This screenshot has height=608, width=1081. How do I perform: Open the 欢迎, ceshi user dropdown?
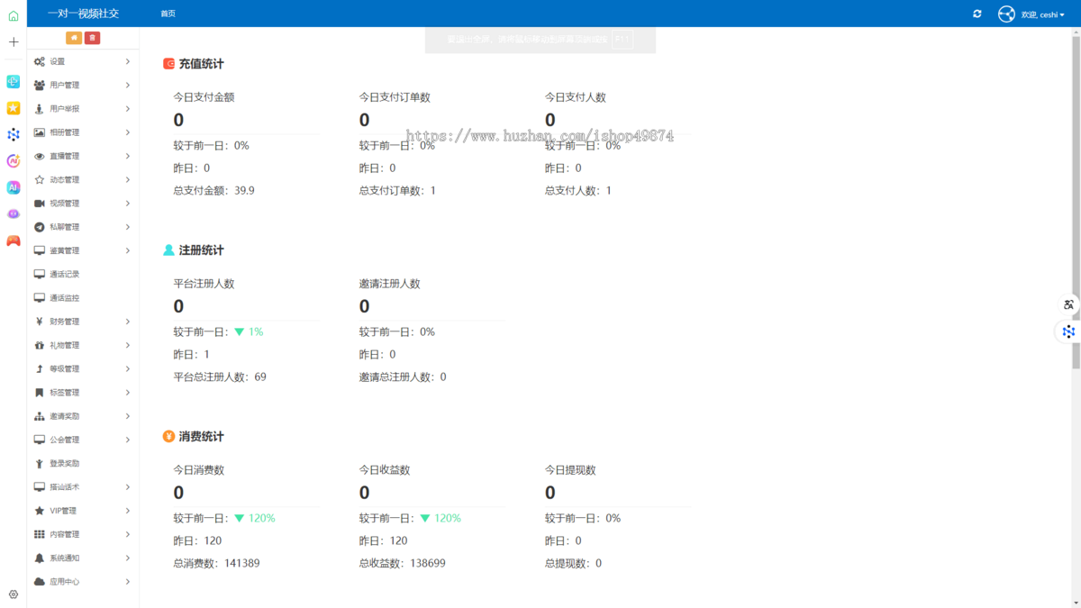pos(1042,14)
